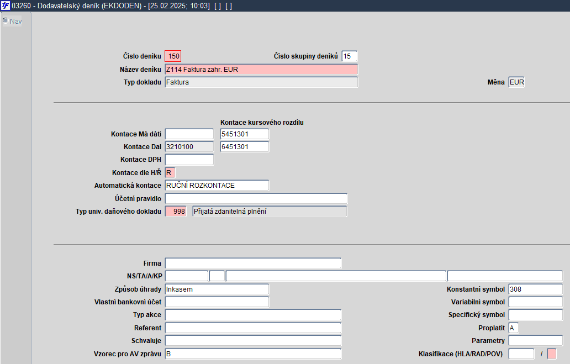Image resolution: width=570 pixels, height=364 pixels.
Task: Click the Typ dokladu field showing Faktura
Action: (261, 82)
